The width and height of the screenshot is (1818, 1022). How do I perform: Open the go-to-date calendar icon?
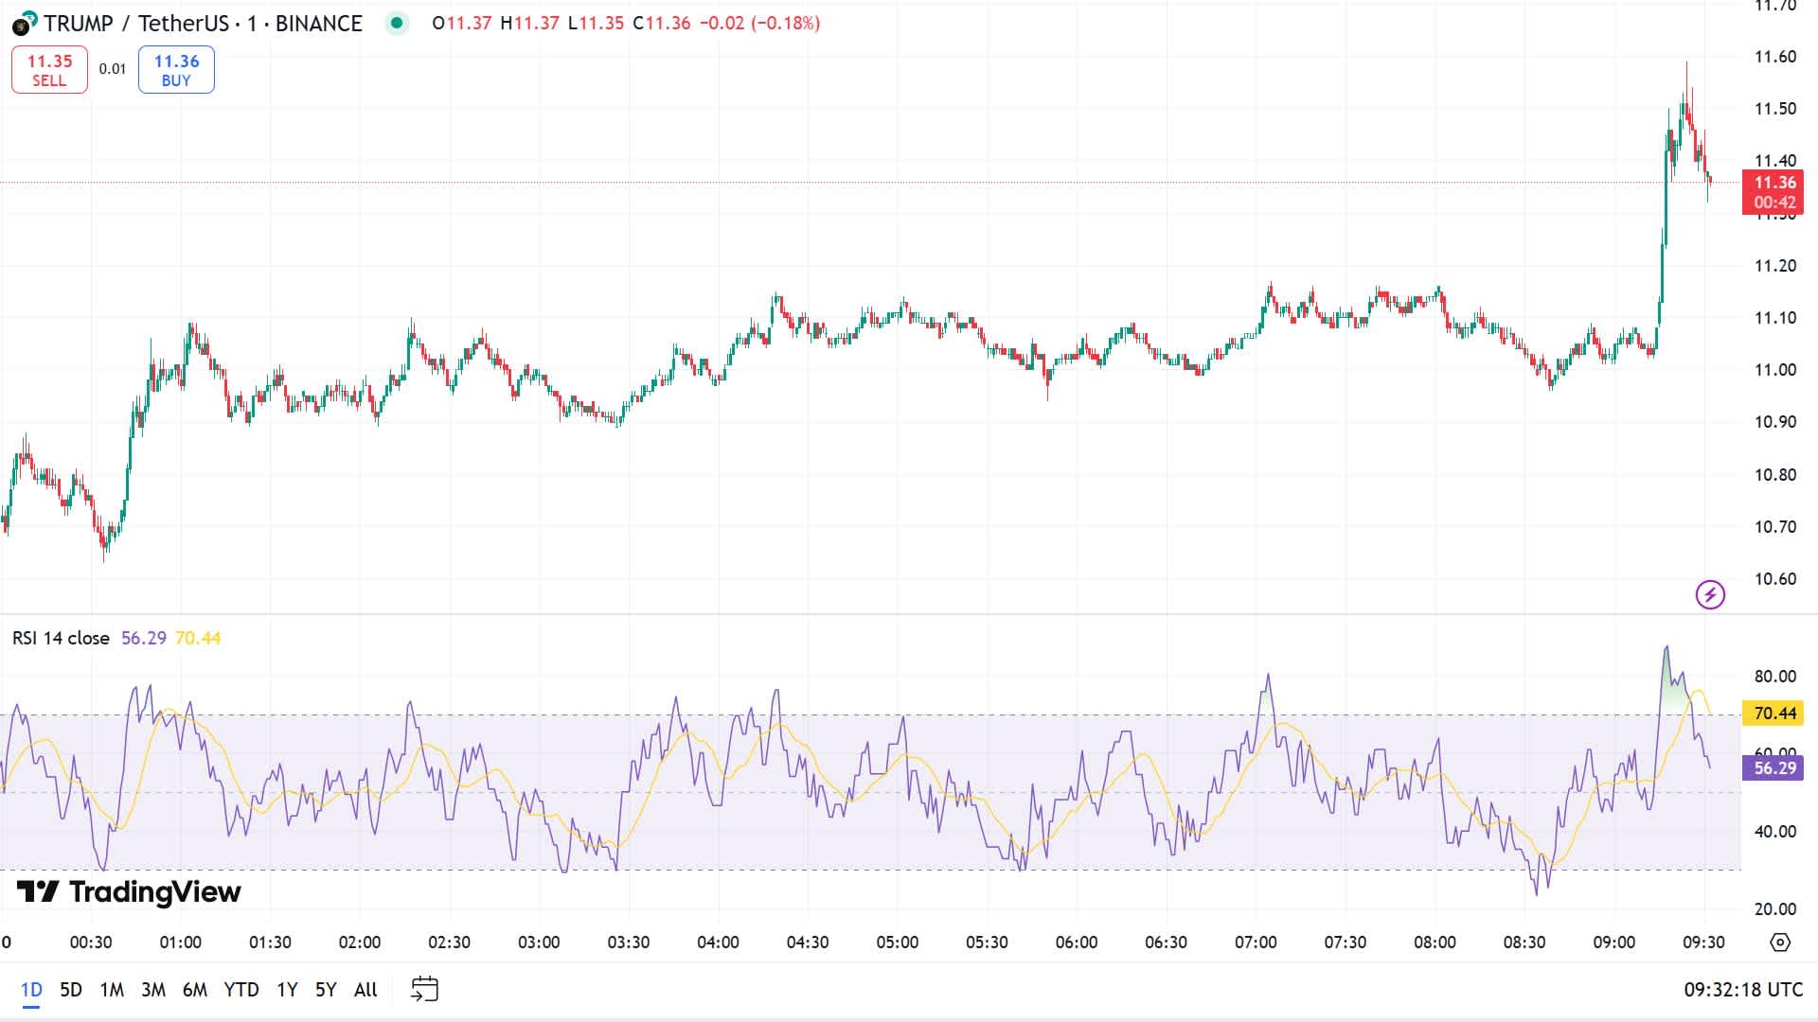tap(424, 990)
